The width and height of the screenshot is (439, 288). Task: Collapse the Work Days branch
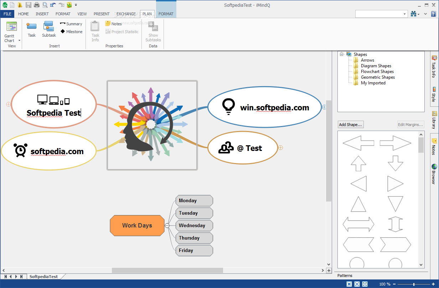(167, 225)
